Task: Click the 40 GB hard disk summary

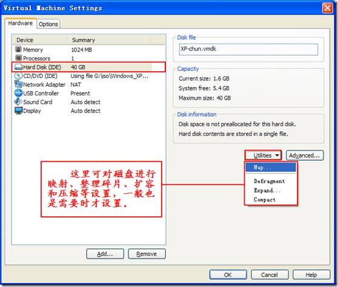Action: (x=78, y=67)
